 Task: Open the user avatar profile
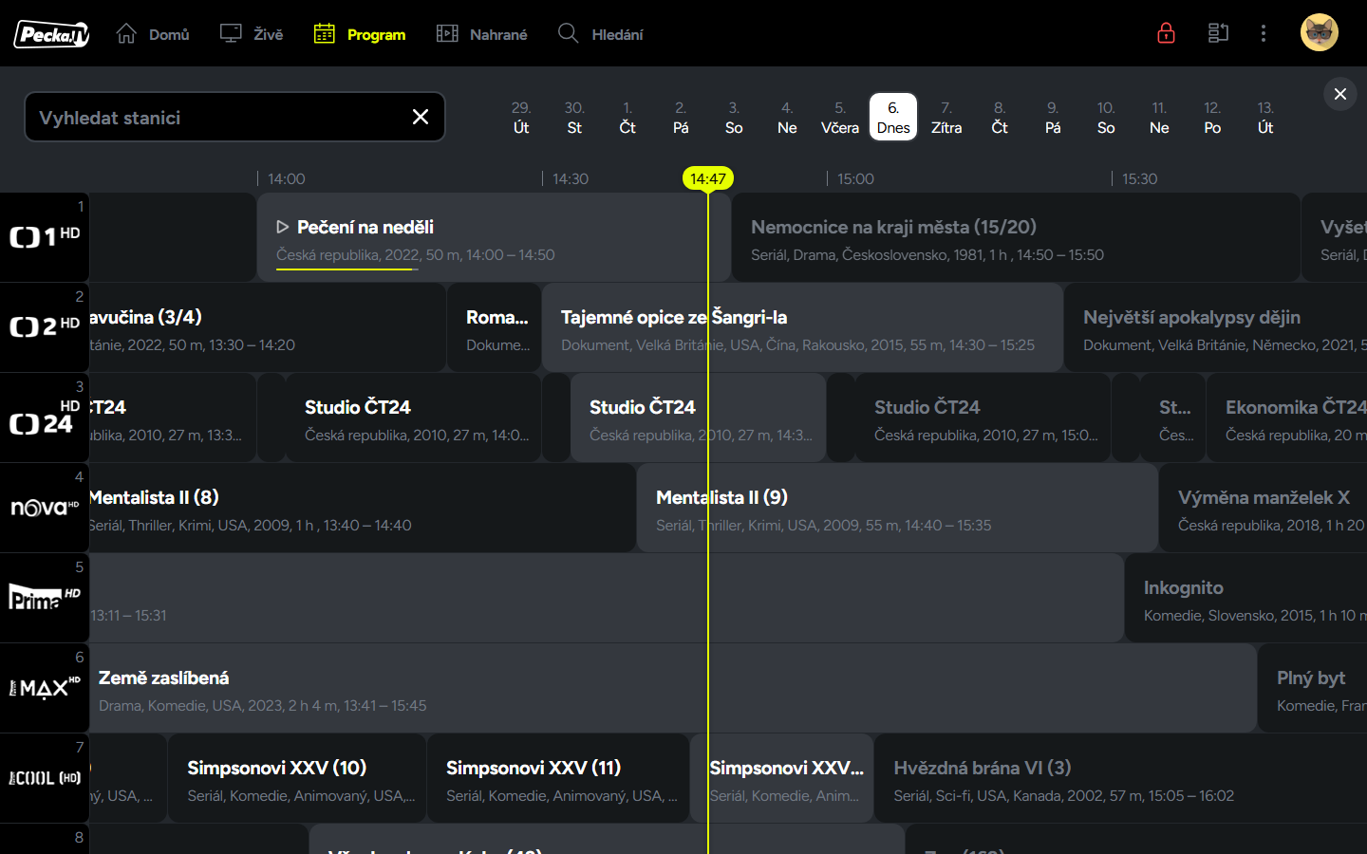(x=1320, y=33)
